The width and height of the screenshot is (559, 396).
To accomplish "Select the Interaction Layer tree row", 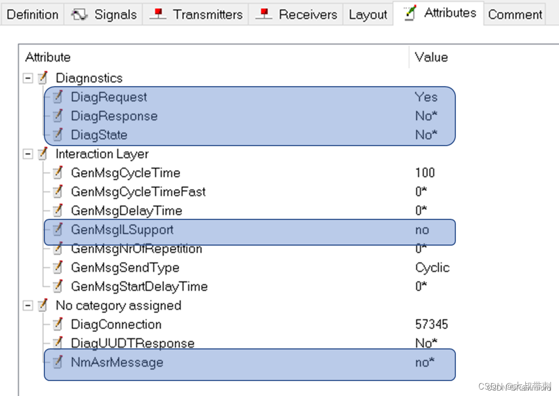I will point(102,154).
